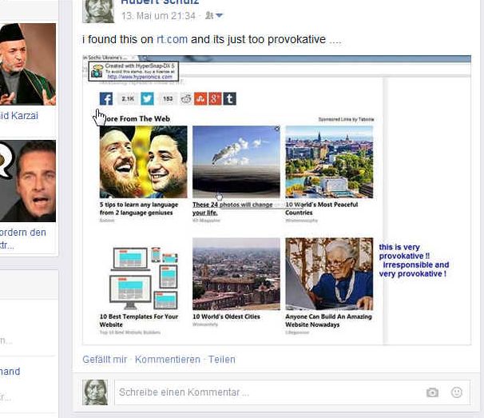Click the 'id Karzai' sidebar link
Screen dimensions: 484x418
coord(19,116)
